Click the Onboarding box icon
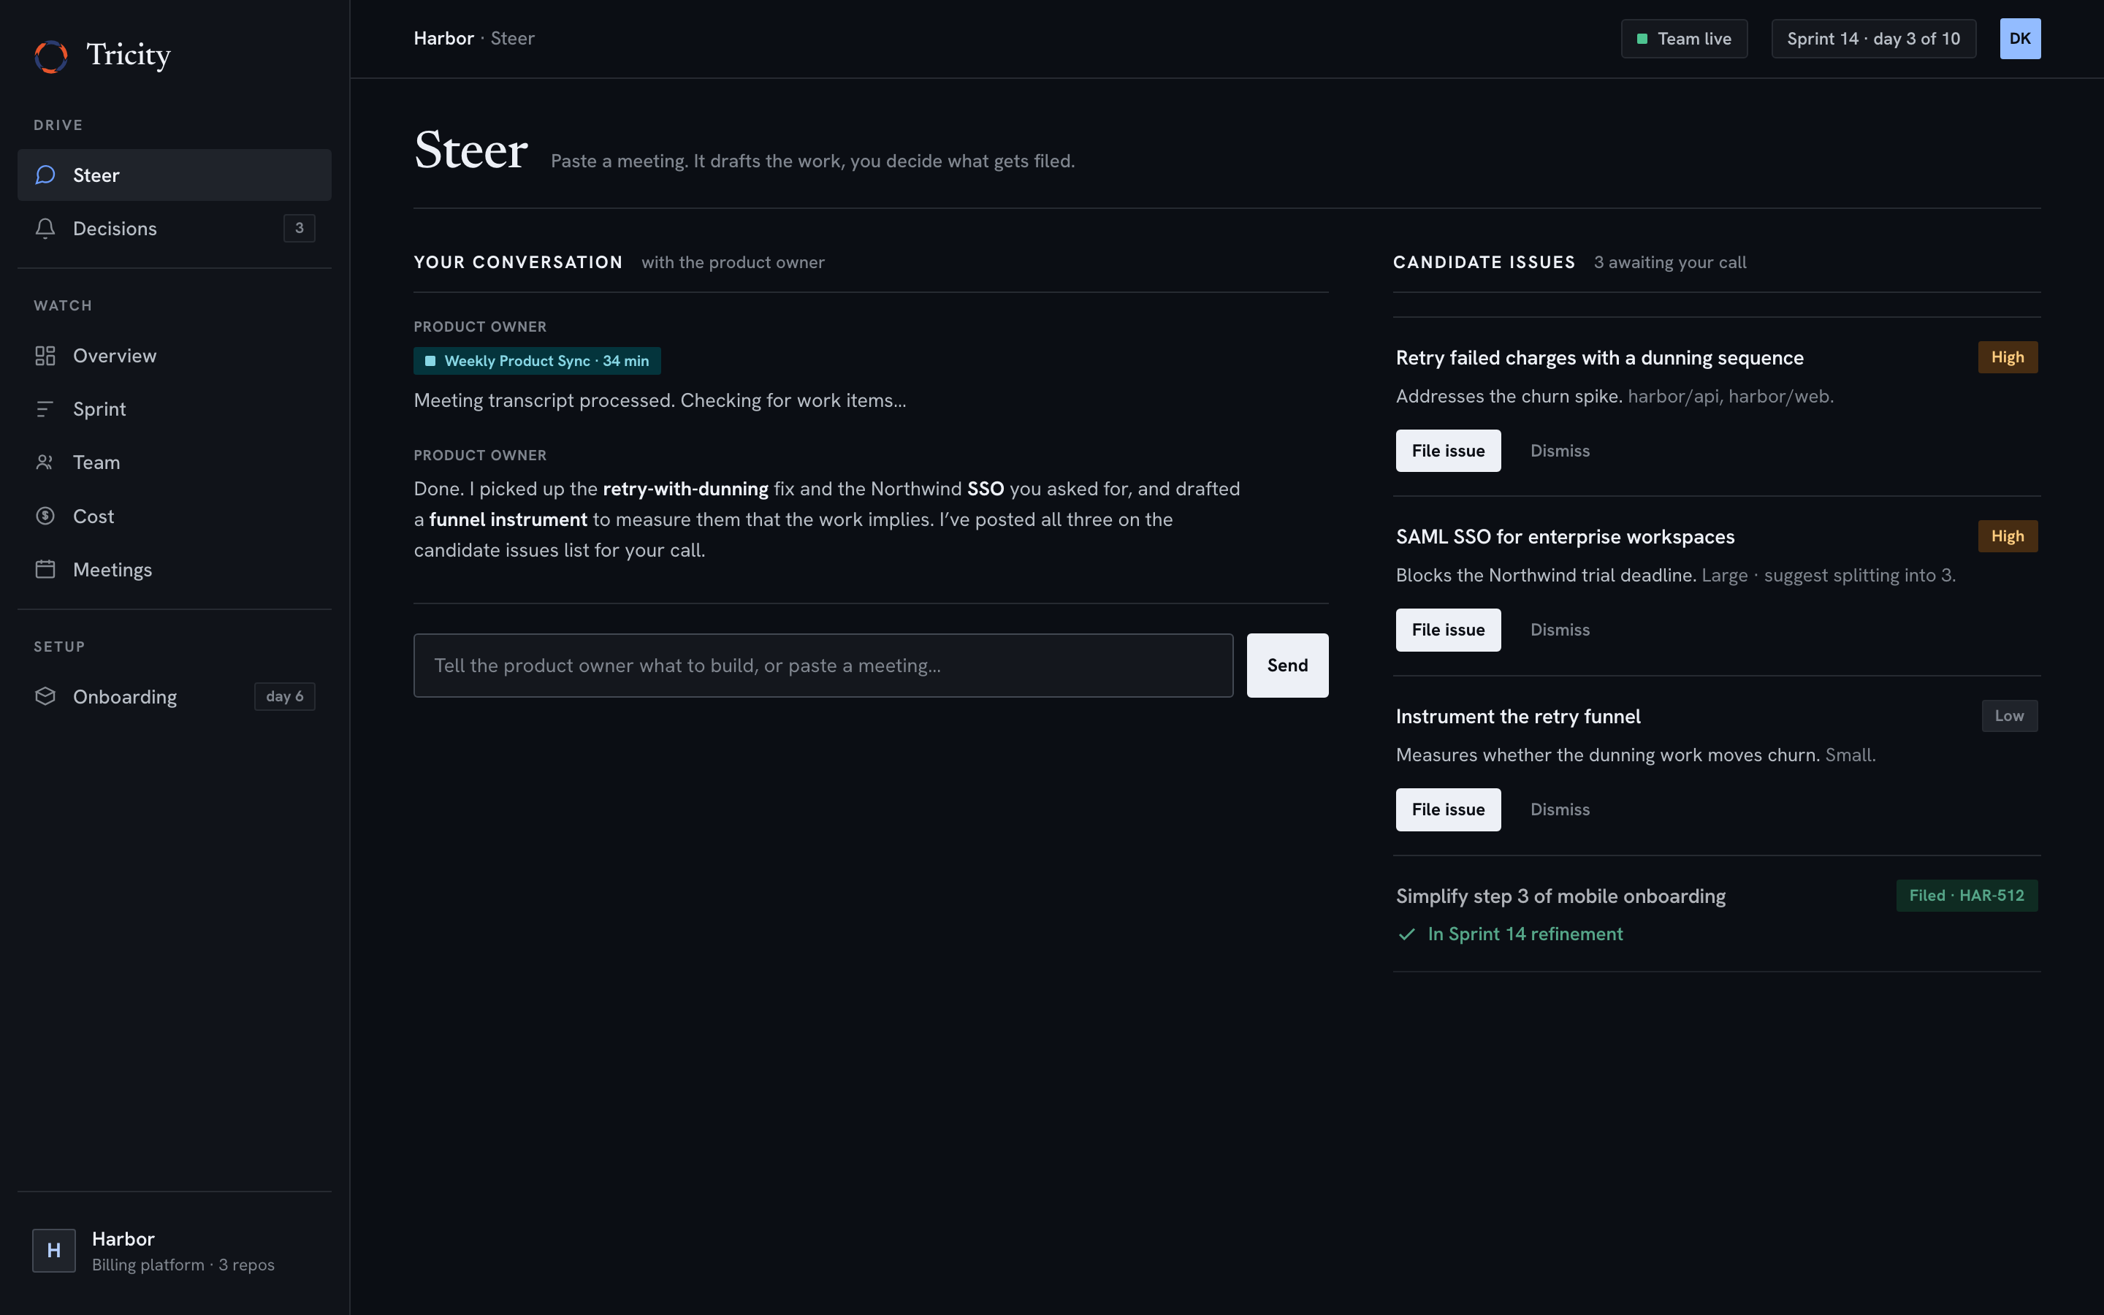The width and height of the screenshot is (2104, 1315). 45,697
